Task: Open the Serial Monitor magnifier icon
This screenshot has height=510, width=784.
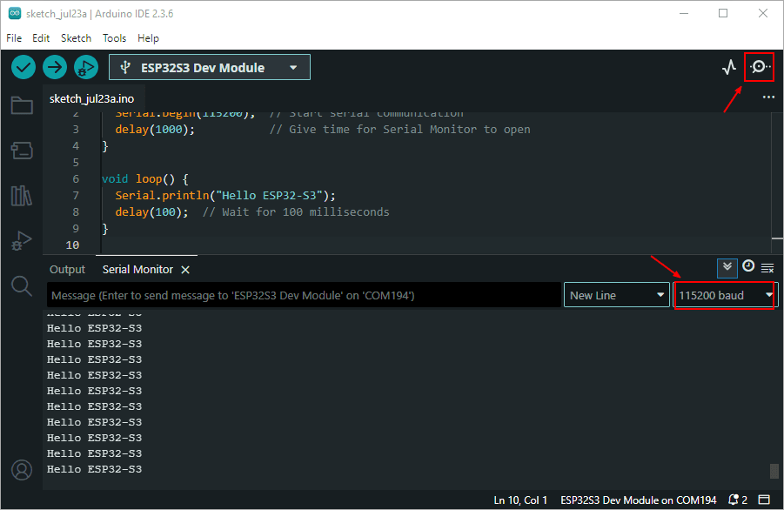Action: [x=760, y=66]
